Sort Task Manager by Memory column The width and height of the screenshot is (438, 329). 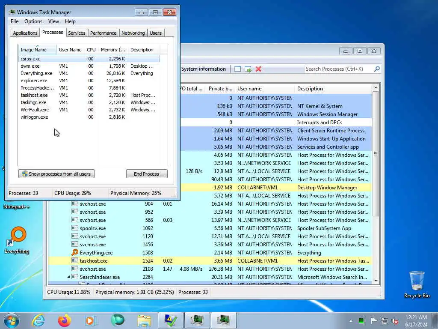(x=113, y=50)
